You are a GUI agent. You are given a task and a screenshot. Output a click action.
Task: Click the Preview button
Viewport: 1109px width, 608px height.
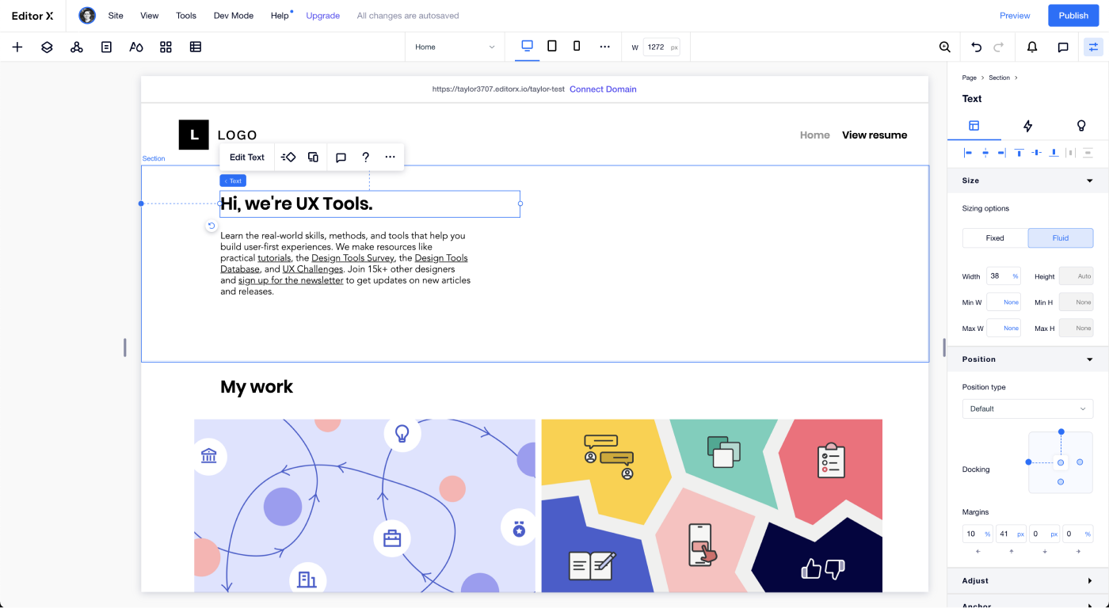pos(1015,15)
